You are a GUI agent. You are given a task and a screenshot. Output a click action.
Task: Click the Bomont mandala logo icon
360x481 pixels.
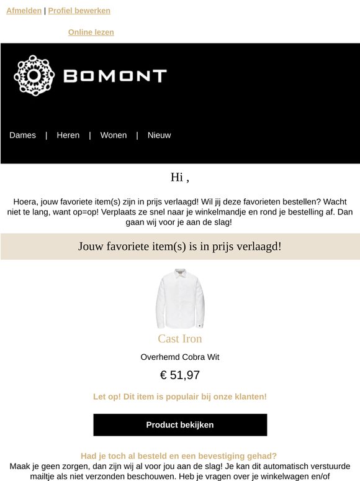click(x=34, y=75)
